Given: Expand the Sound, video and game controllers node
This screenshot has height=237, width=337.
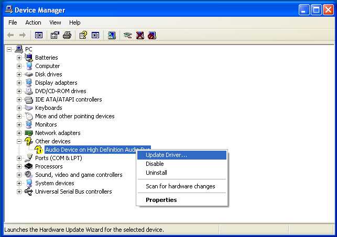Looking at the screenshot, I should [x=19, y=175].
